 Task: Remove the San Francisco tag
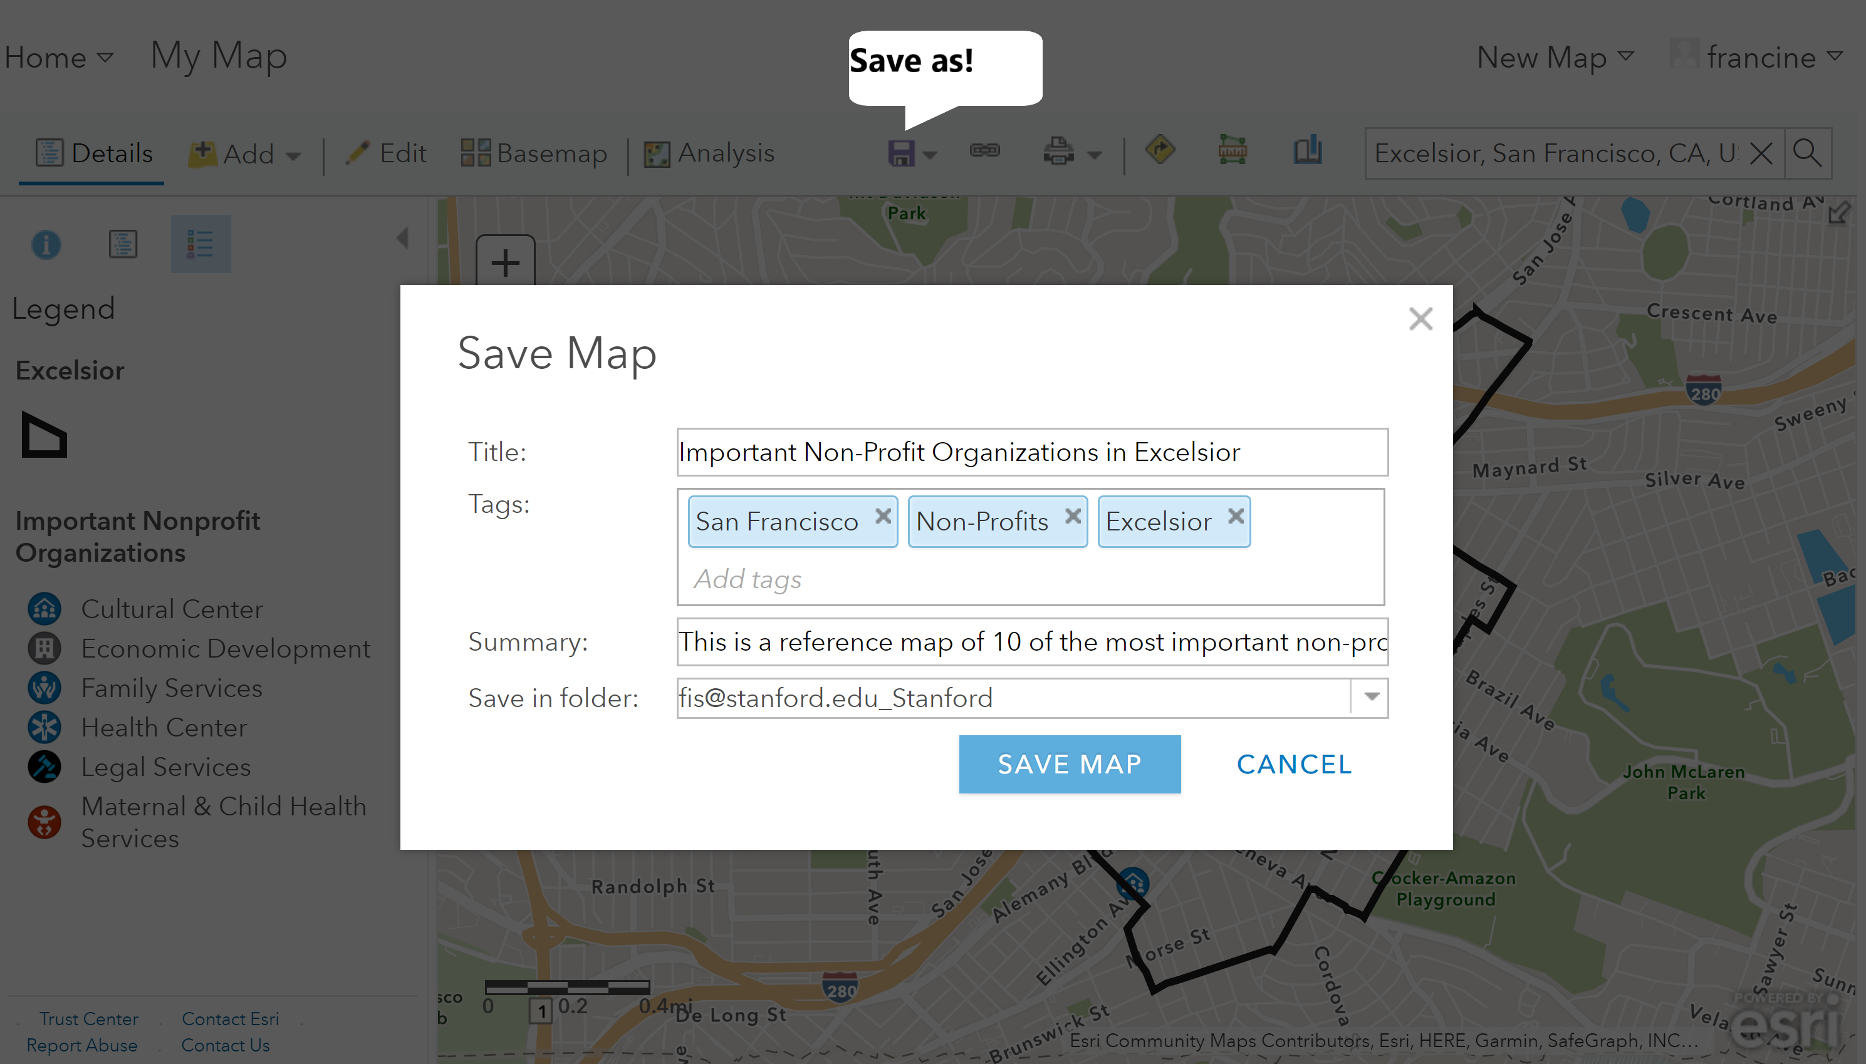click(882, 517)
